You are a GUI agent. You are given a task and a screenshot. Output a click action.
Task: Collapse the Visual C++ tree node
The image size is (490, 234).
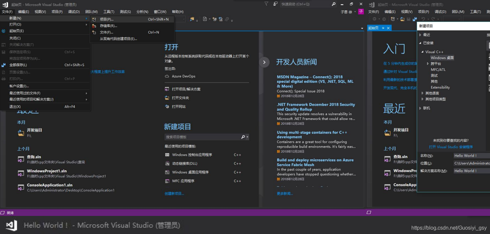click(x=422, y=52)
